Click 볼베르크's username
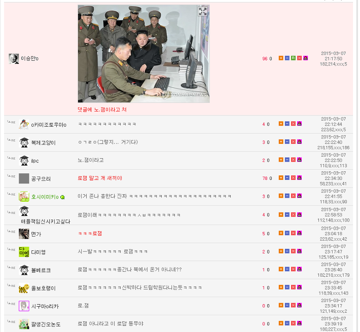Viewport: 360px width, 332px height. click(x=41, y=270)
